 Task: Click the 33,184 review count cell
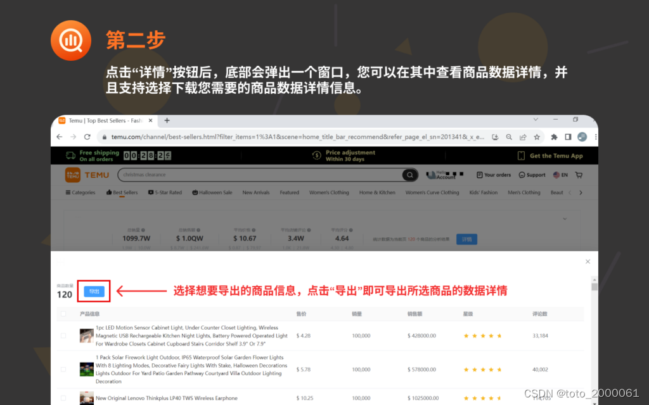[540, 335]
